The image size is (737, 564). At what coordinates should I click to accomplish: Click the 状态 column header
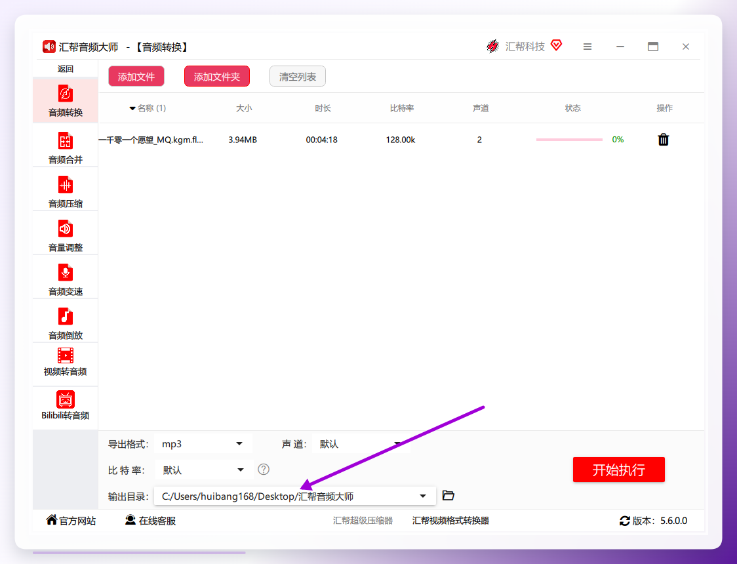(572, 108)
